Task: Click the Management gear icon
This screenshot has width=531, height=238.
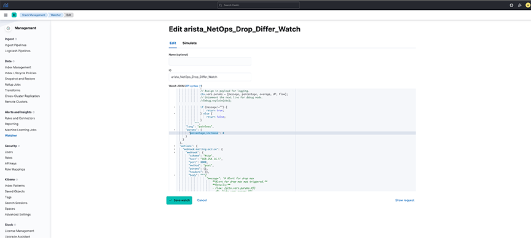Action: pos(8,28)
